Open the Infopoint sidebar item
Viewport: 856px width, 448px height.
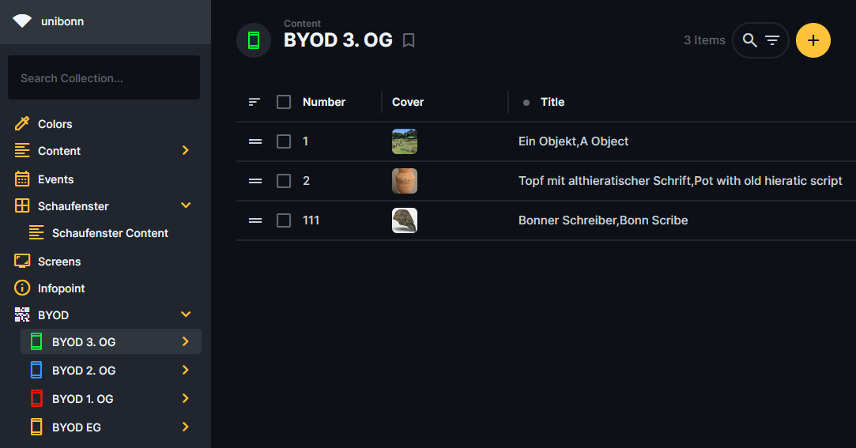click(x=61, y=288)
